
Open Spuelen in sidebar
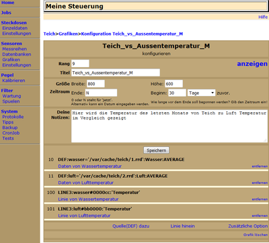(x=11, y=101)
